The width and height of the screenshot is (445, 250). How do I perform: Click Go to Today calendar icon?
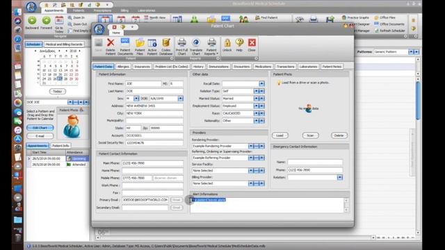tap(59, 24)
